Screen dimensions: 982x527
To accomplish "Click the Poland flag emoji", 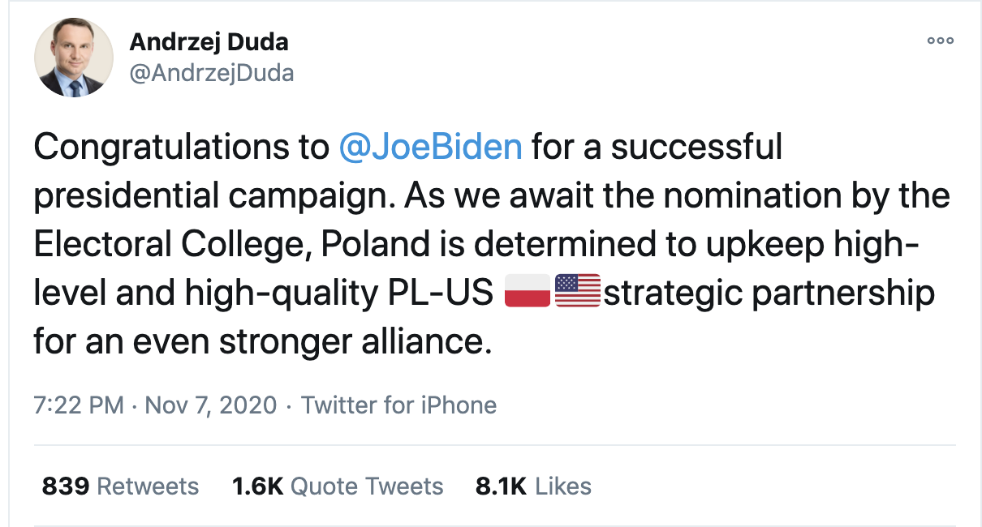I will 528,292.
